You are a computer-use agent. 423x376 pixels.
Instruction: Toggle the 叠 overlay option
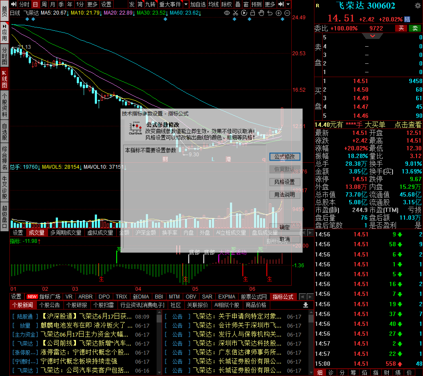[238, 4]
